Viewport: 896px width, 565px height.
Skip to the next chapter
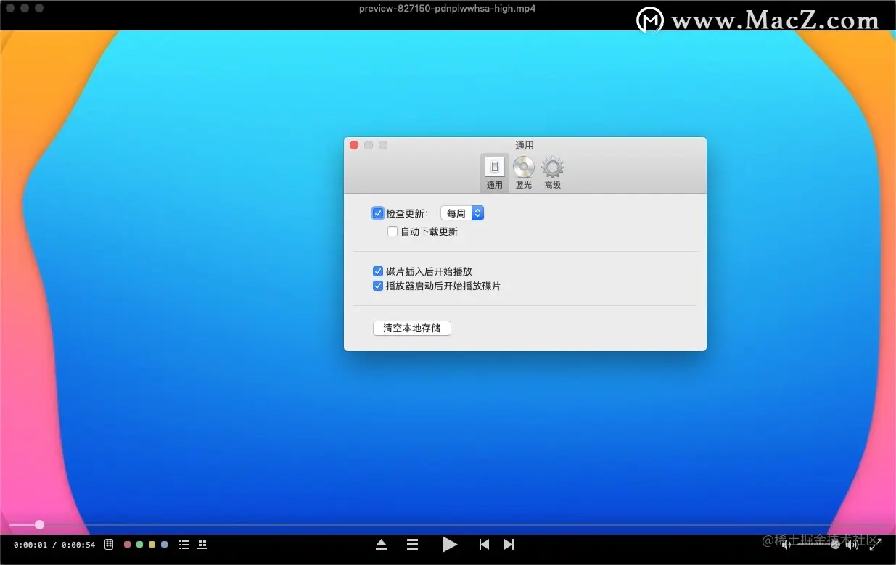tap(509, 544)
